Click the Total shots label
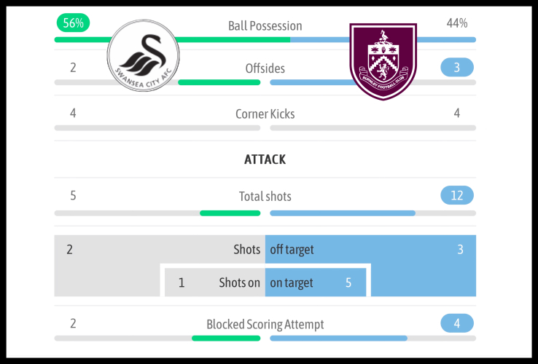This screenshot has height=364, width=538. (x=265, y=196)
